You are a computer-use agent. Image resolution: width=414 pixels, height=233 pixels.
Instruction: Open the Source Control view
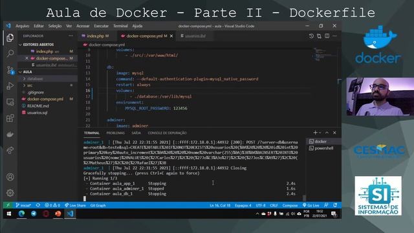pyautogui.click(x=10, y=70)
